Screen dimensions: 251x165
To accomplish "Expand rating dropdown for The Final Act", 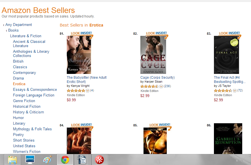I will 235,91.
